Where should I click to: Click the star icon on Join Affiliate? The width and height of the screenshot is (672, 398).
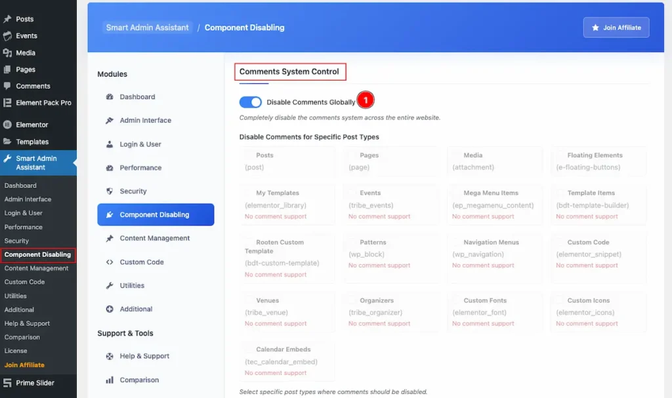point(595,28)
